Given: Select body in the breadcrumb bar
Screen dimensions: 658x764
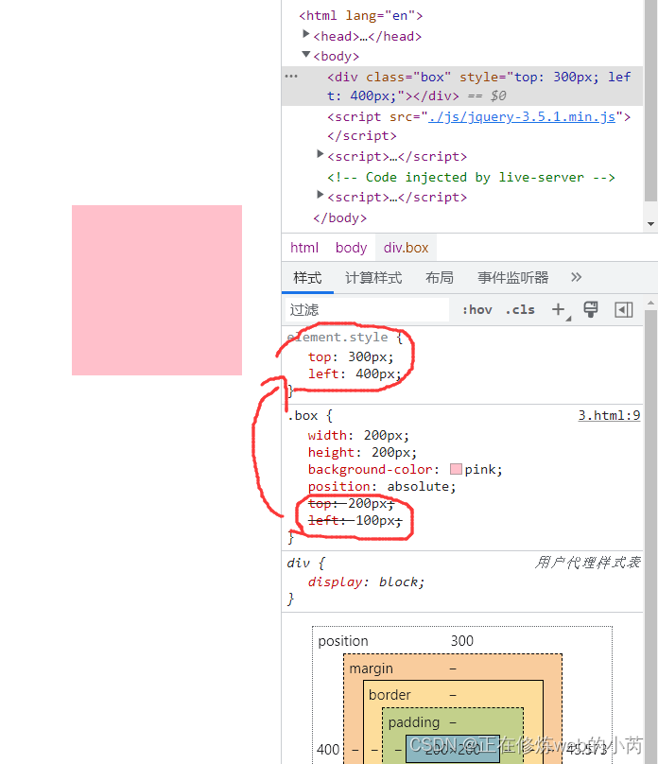Looking at the screenshot, I should (351, 248).
